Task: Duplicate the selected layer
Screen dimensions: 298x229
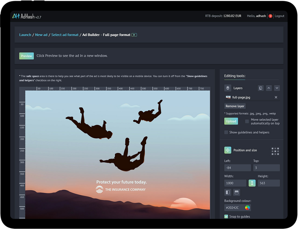Action: pyautogui.click(x=261, y=88)
